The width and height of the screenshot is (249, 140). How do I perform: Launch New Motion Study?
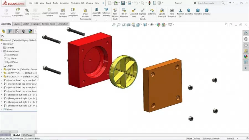point(115,14)
